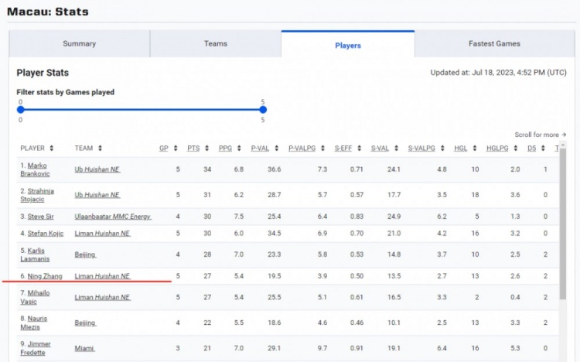Open Ning Zhang player link
This screenshot has height=362, width=580.
[45, 276]
